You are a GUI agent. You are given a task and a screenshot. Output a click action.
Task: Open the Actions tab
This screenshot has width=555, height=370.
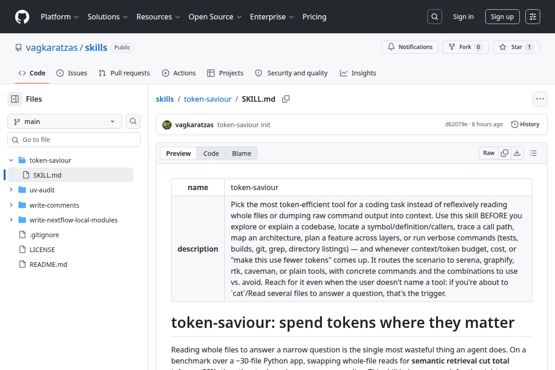[x=179, y=73]
